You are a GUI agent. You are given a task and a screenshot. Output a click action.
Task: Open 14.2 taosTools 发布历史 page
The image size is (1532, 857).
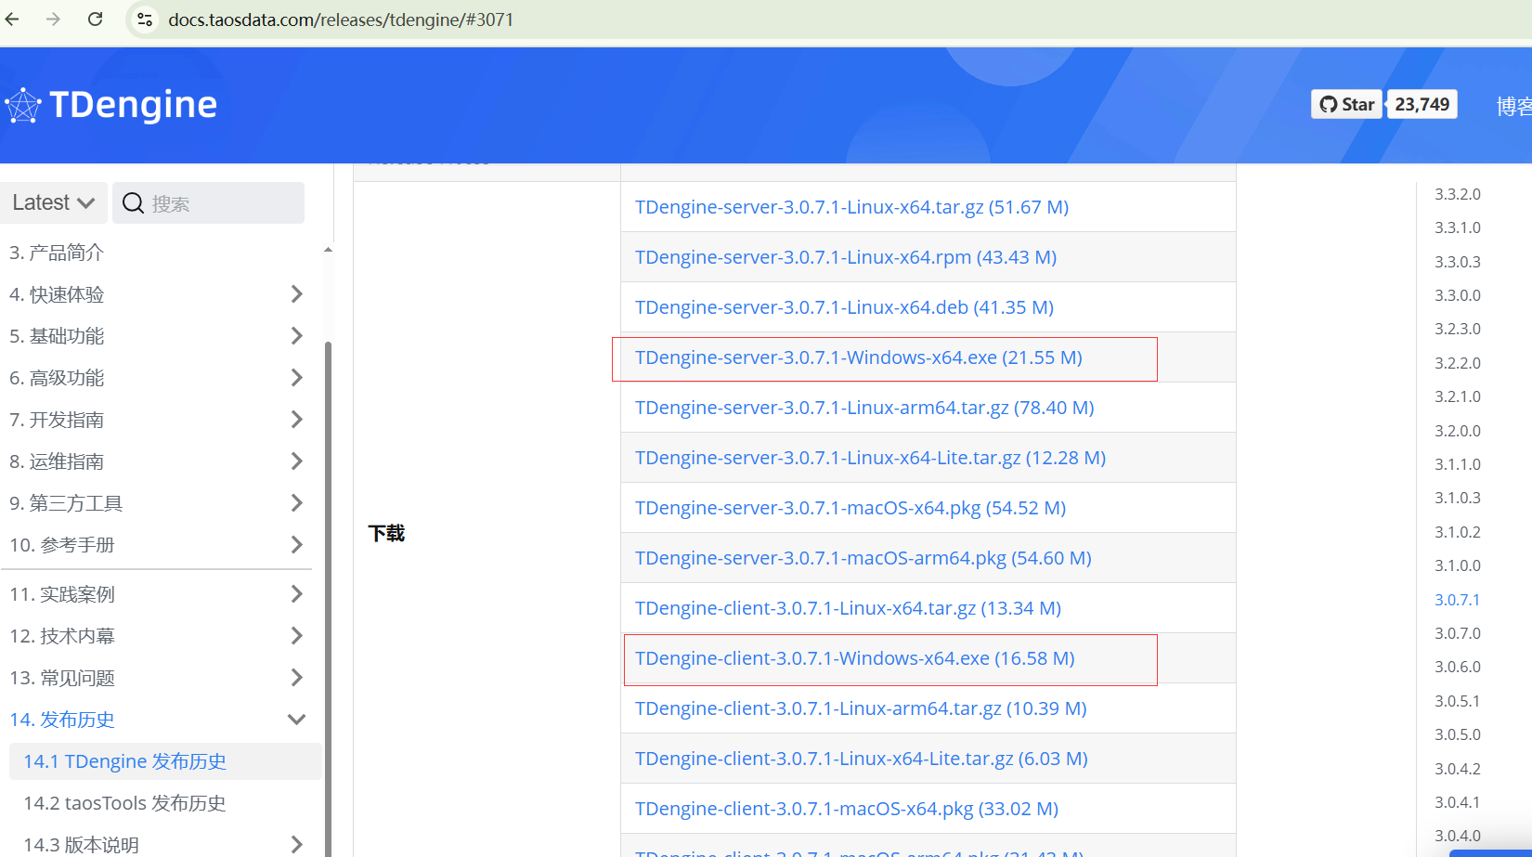(124, 803)
